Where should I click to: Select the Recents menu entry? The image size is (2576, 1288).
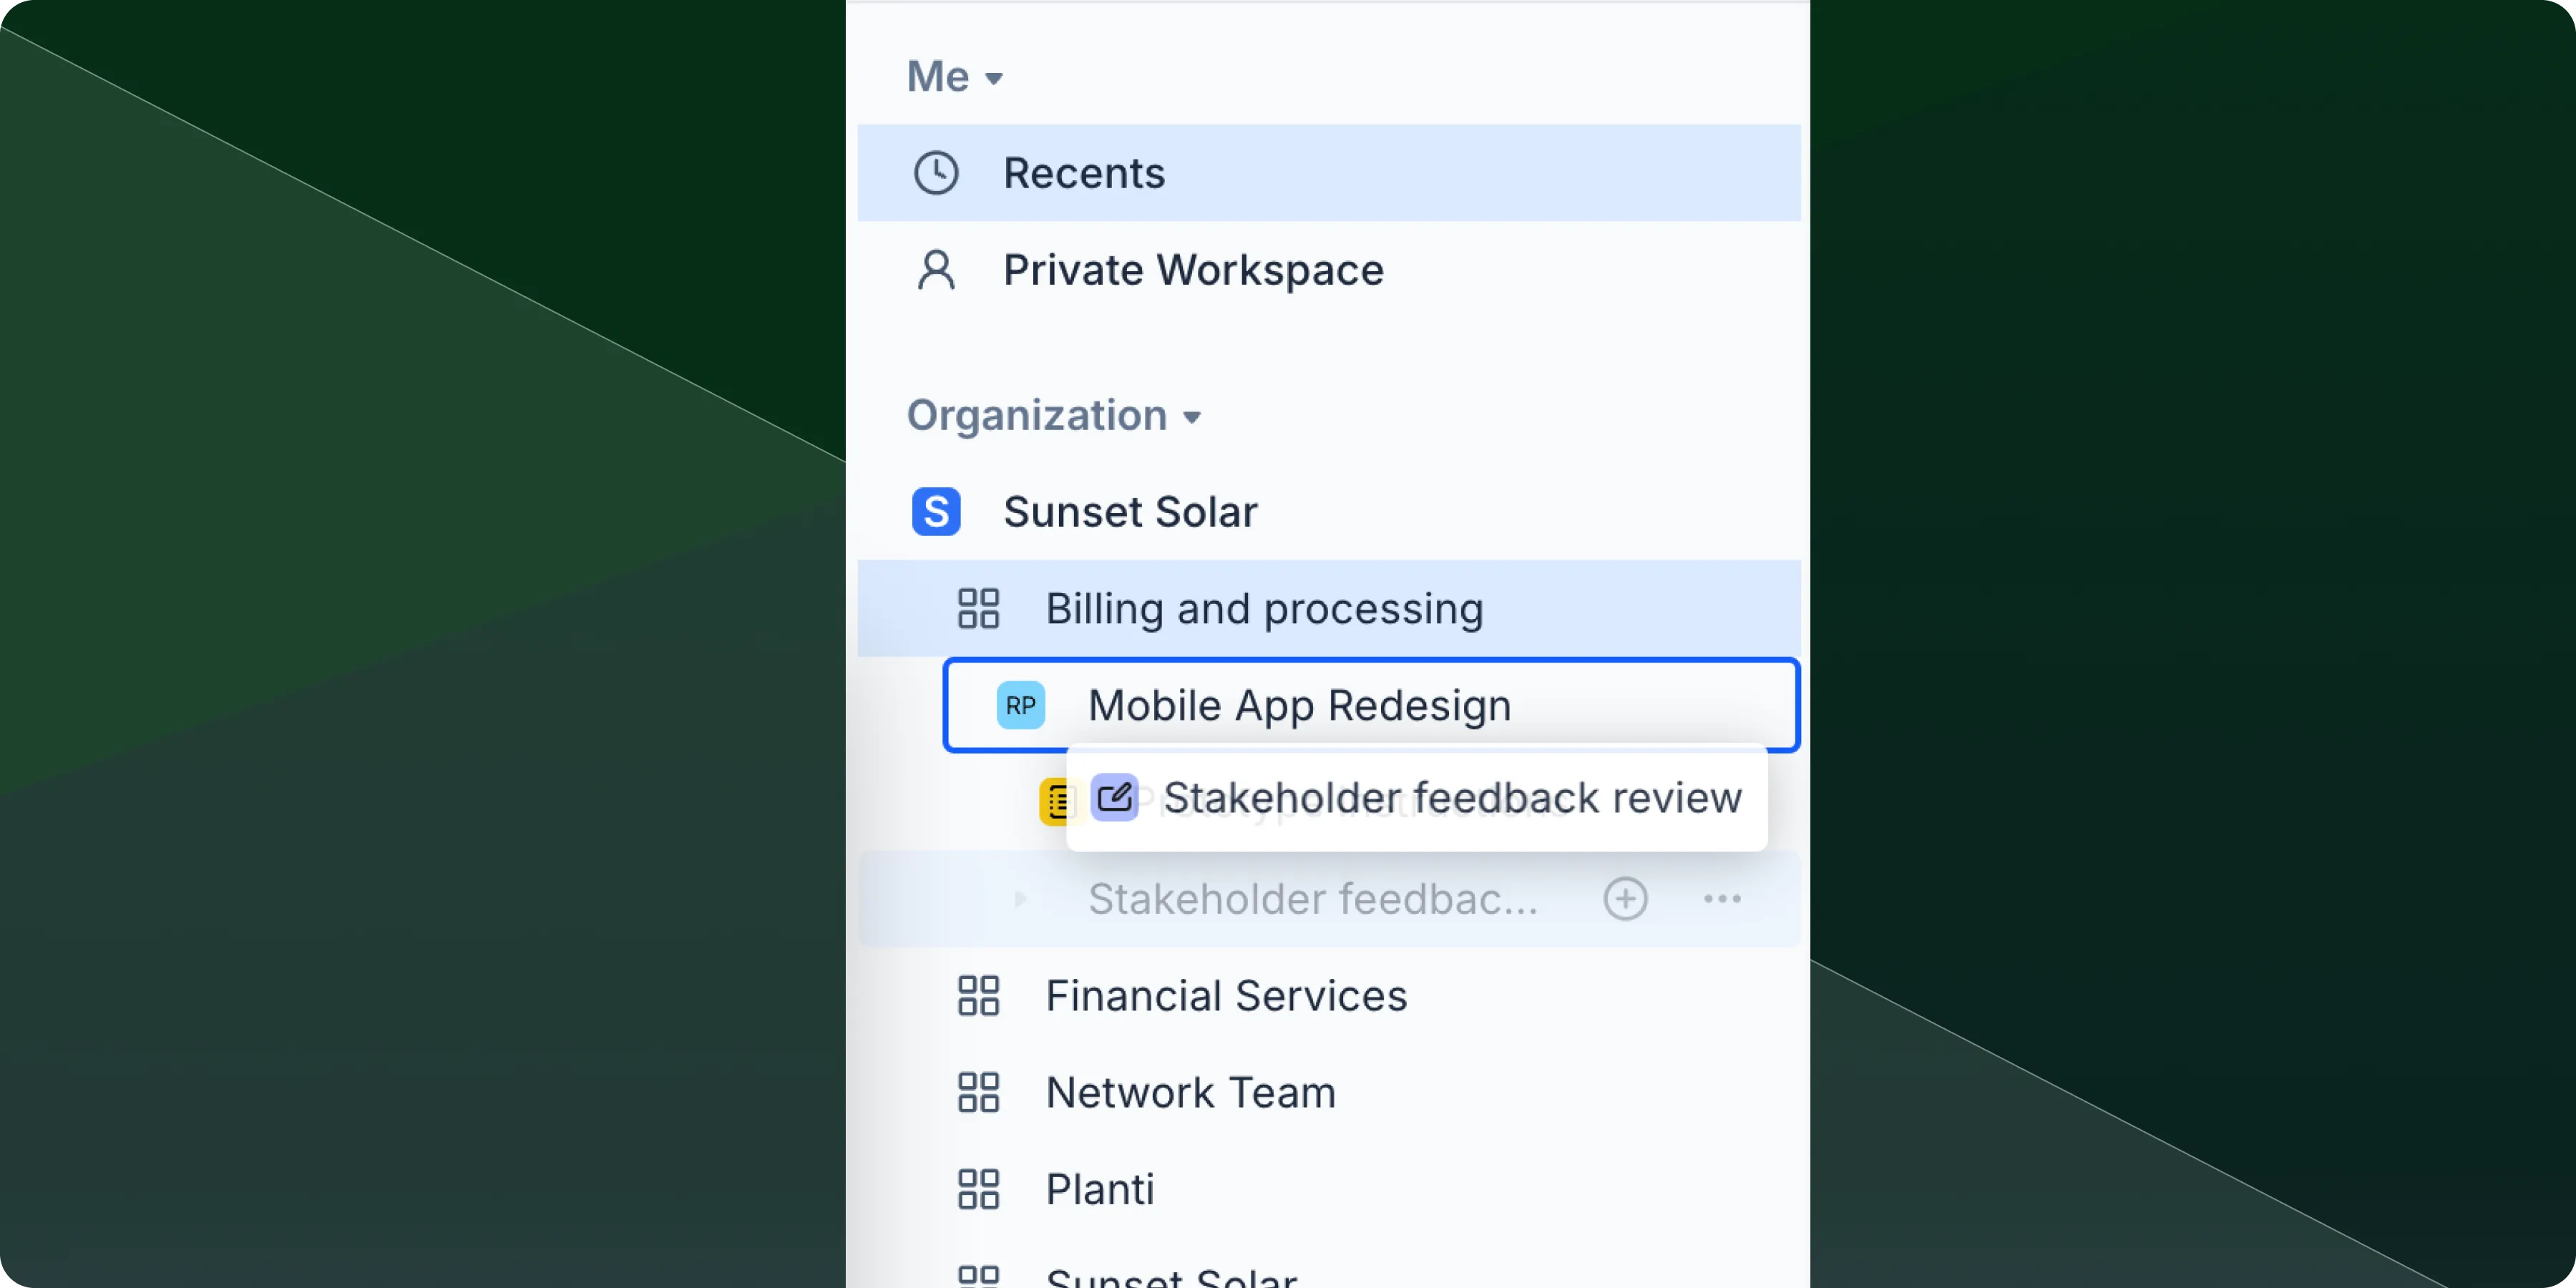tap(1085, 172)
